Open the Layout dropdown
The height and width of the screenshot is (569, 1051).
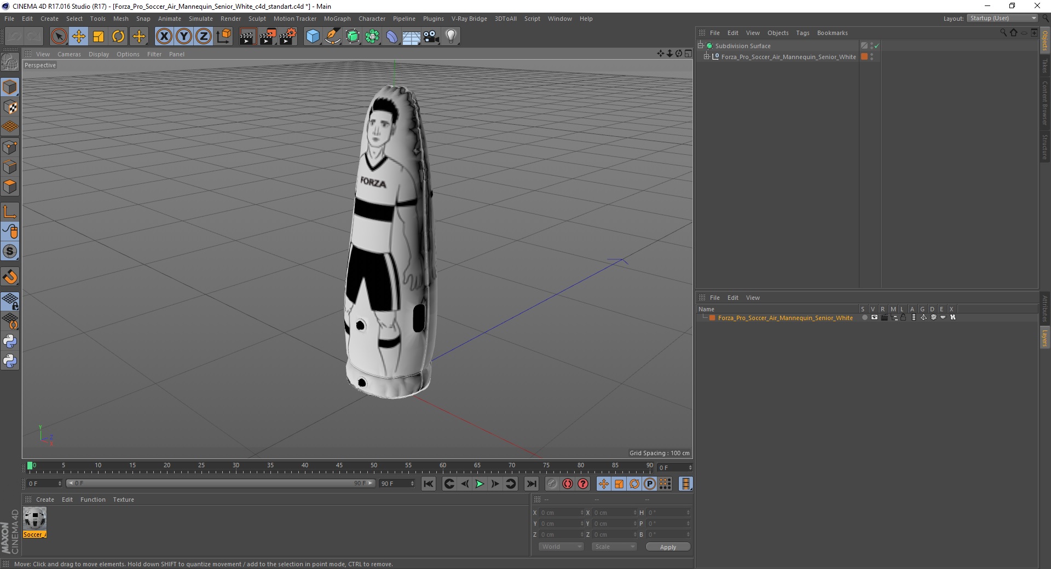(x=1003, y=18)
